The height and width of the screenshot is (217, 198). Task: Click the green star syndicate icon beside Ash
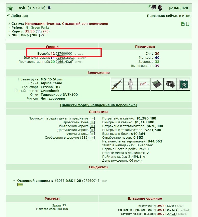(10, 8)
